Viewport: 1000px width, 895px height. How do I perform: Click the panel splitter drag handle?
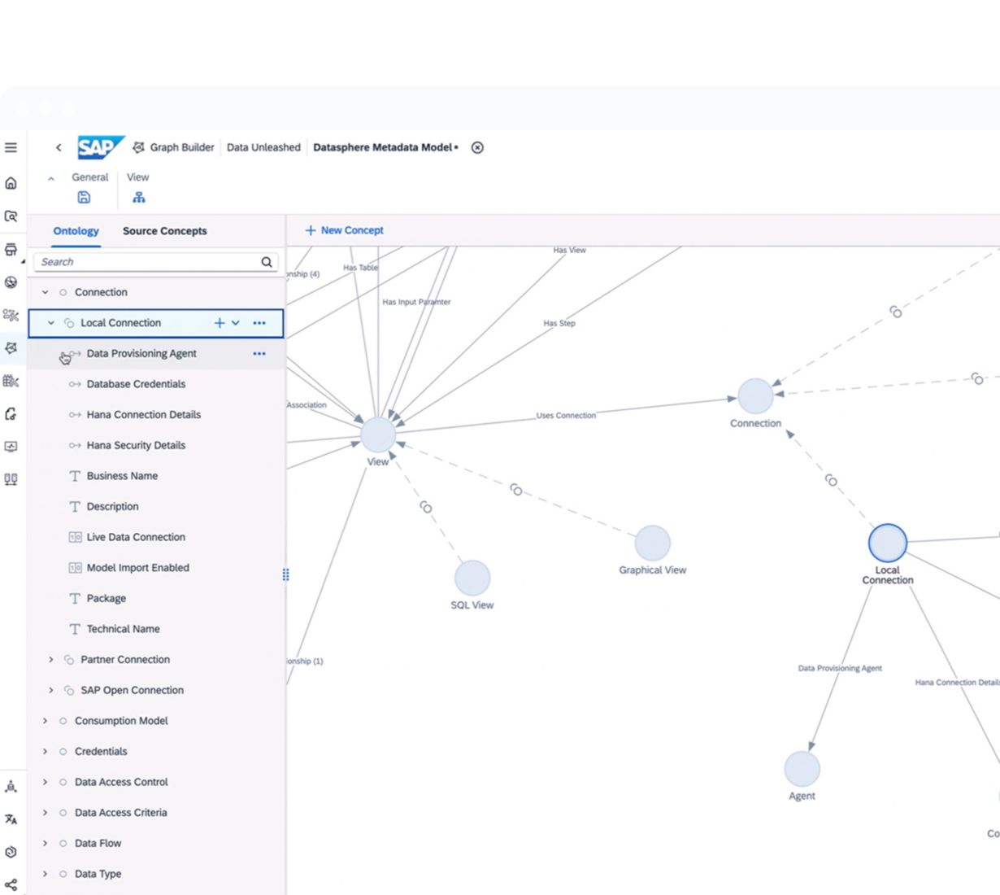(285, 574)
